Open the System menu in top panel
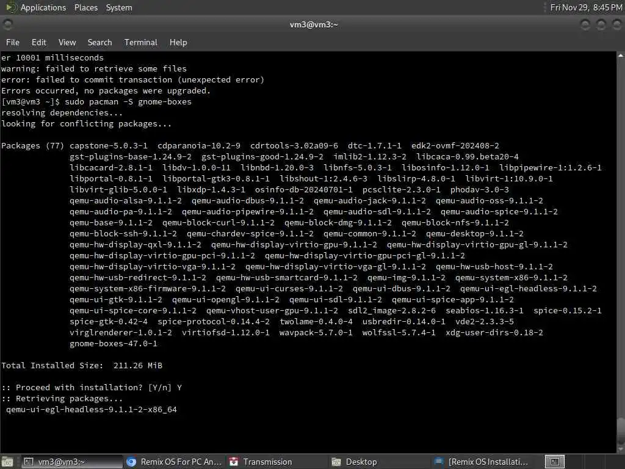Screen dimensions: 625x469 coord(119,7)
